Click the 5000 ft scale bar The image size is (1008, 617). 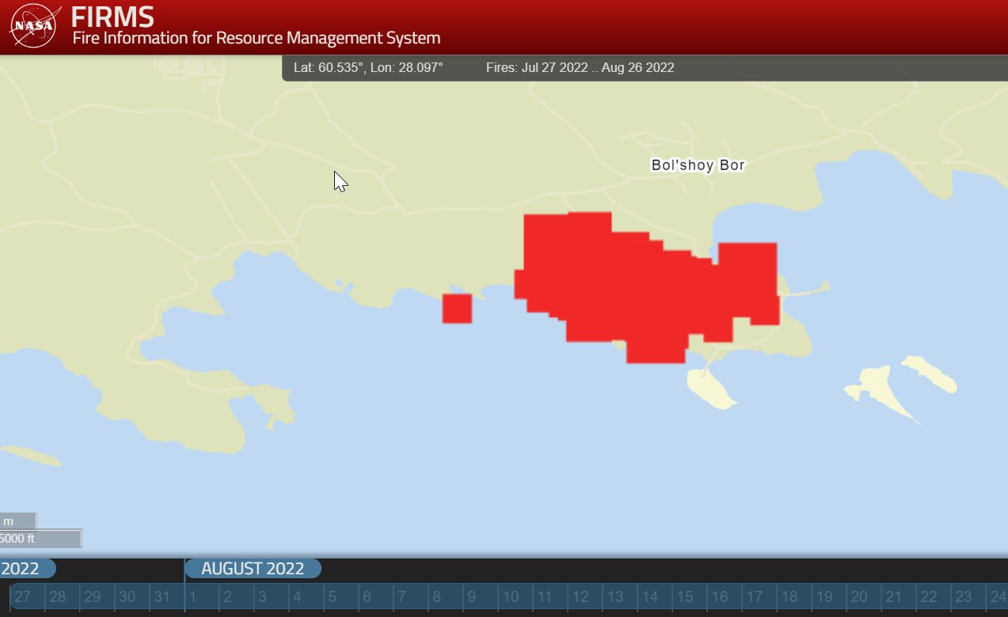pos(40,538)
